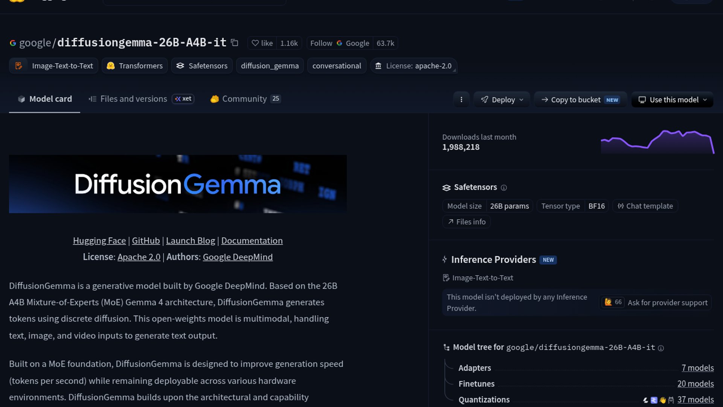Click the Community tab emoji icon

215,99
